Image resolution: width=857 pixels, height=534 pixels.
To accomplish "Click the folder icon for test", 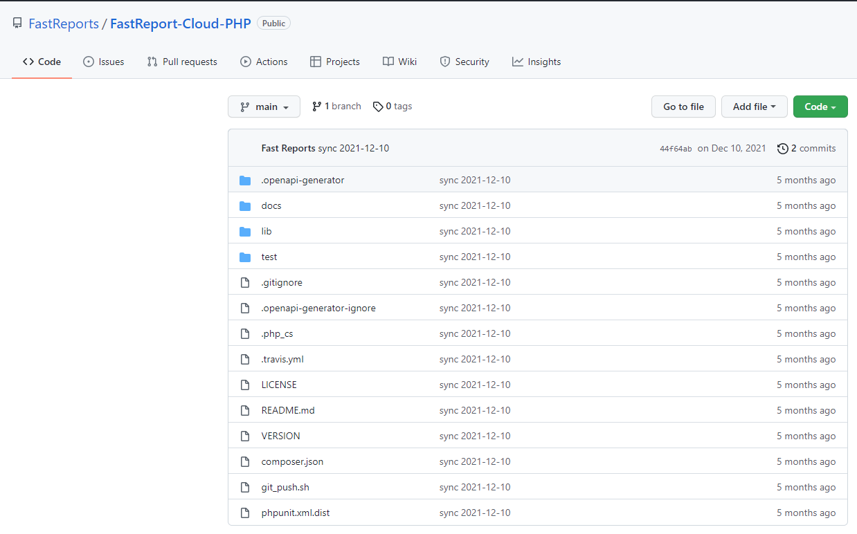I will pyautogui.click(x=245, y=257).
